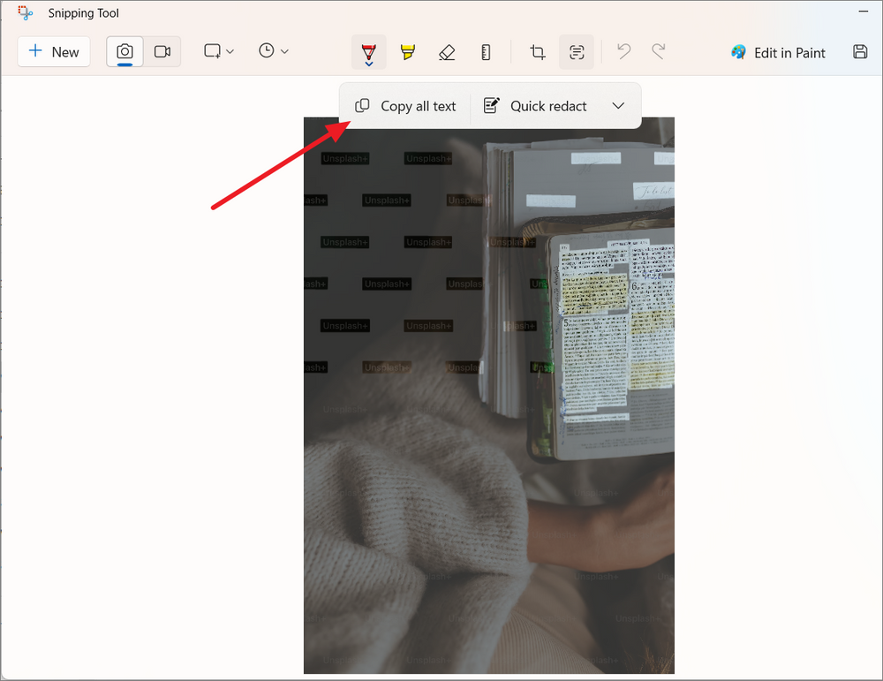The height and width of the screenshot is (681, 883).
Task: Select Copy all text
Action: click(404, 105)
